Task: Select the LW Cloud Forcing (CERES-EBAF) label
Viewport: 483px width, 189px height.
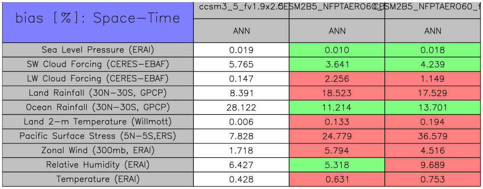Action: pyautogui.click(x=98, y=79)
